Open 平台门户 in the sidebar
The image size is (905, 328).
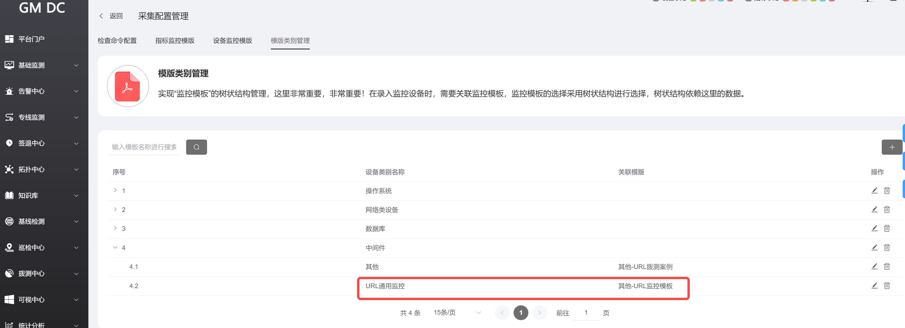pos(31,39)
